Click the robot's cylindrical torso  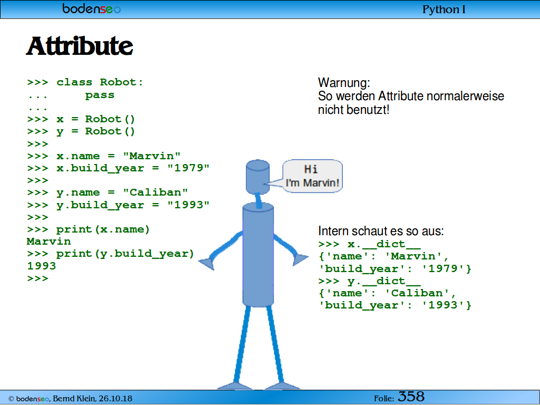[258, 255]
